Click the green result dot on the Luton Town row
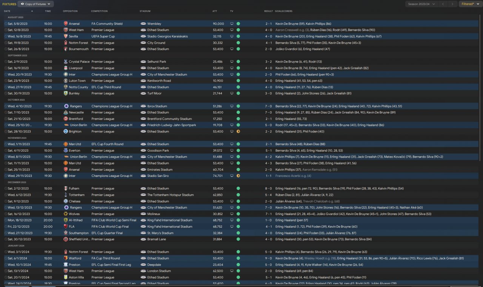The height and width of the screenshot is (287, 483). pyautogui.click(x=238, y=81)
